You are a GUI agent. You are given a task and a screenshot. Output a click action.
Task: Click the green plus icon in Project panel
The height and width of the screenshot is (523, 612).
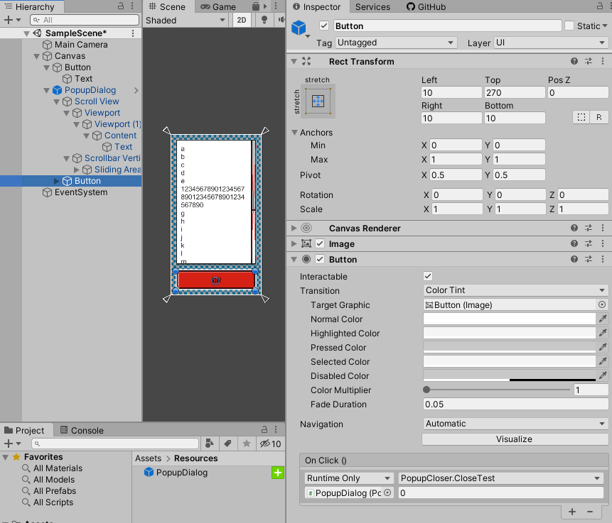pos(277,473)
